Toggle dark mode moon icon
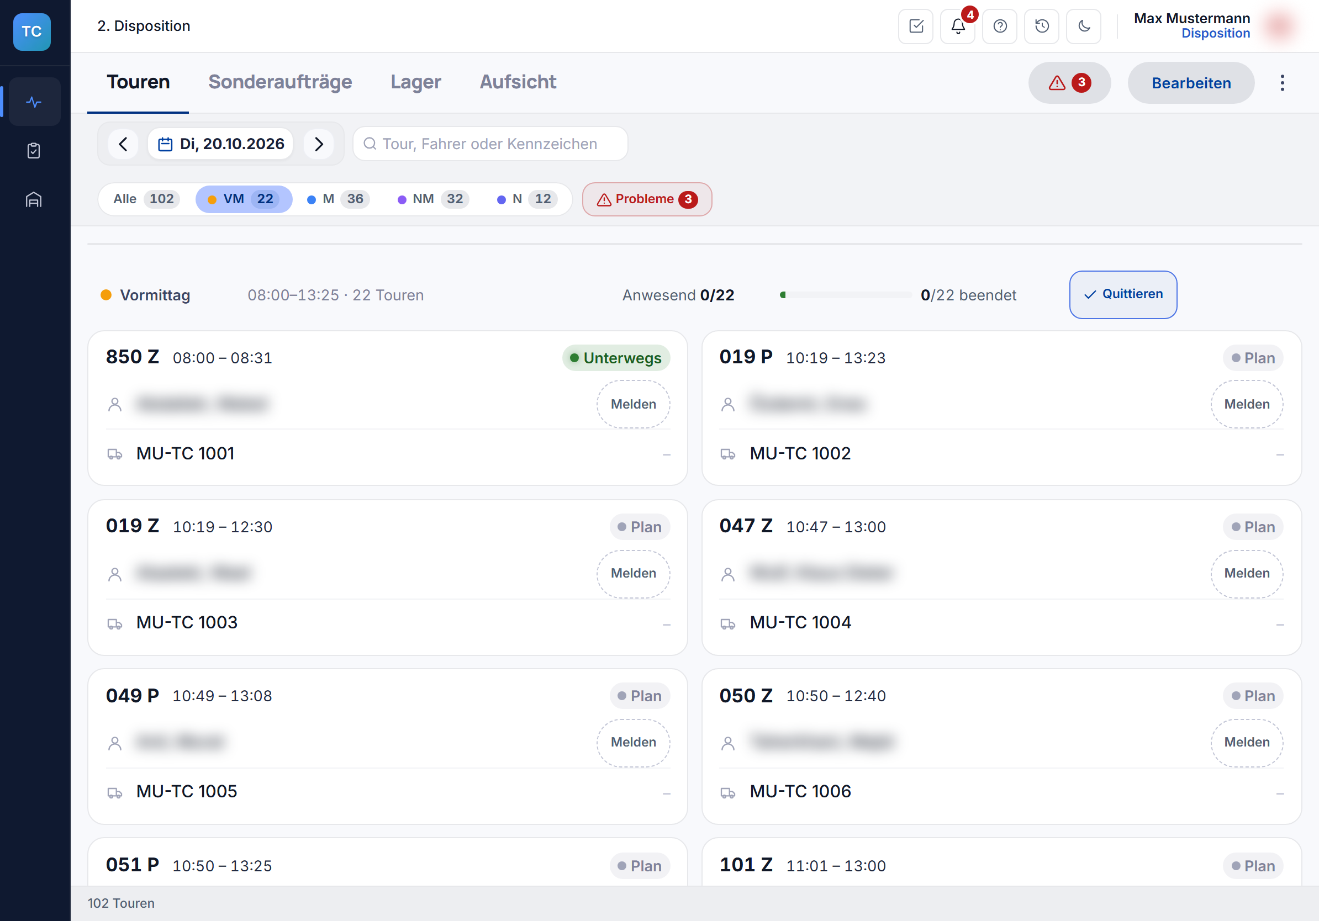1319x921 pixels. click(x=1084, y=27)
